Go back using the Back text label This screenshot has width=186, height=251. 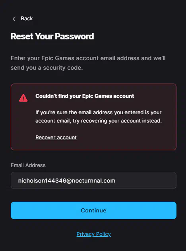click(27, 19)
